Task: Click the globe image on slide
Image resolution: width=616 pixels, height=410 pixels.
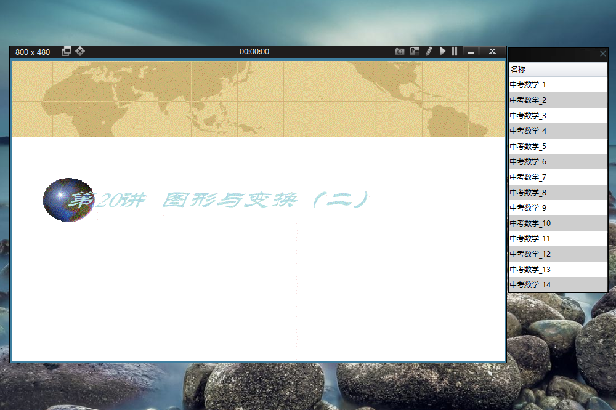Action: (67, 200)
